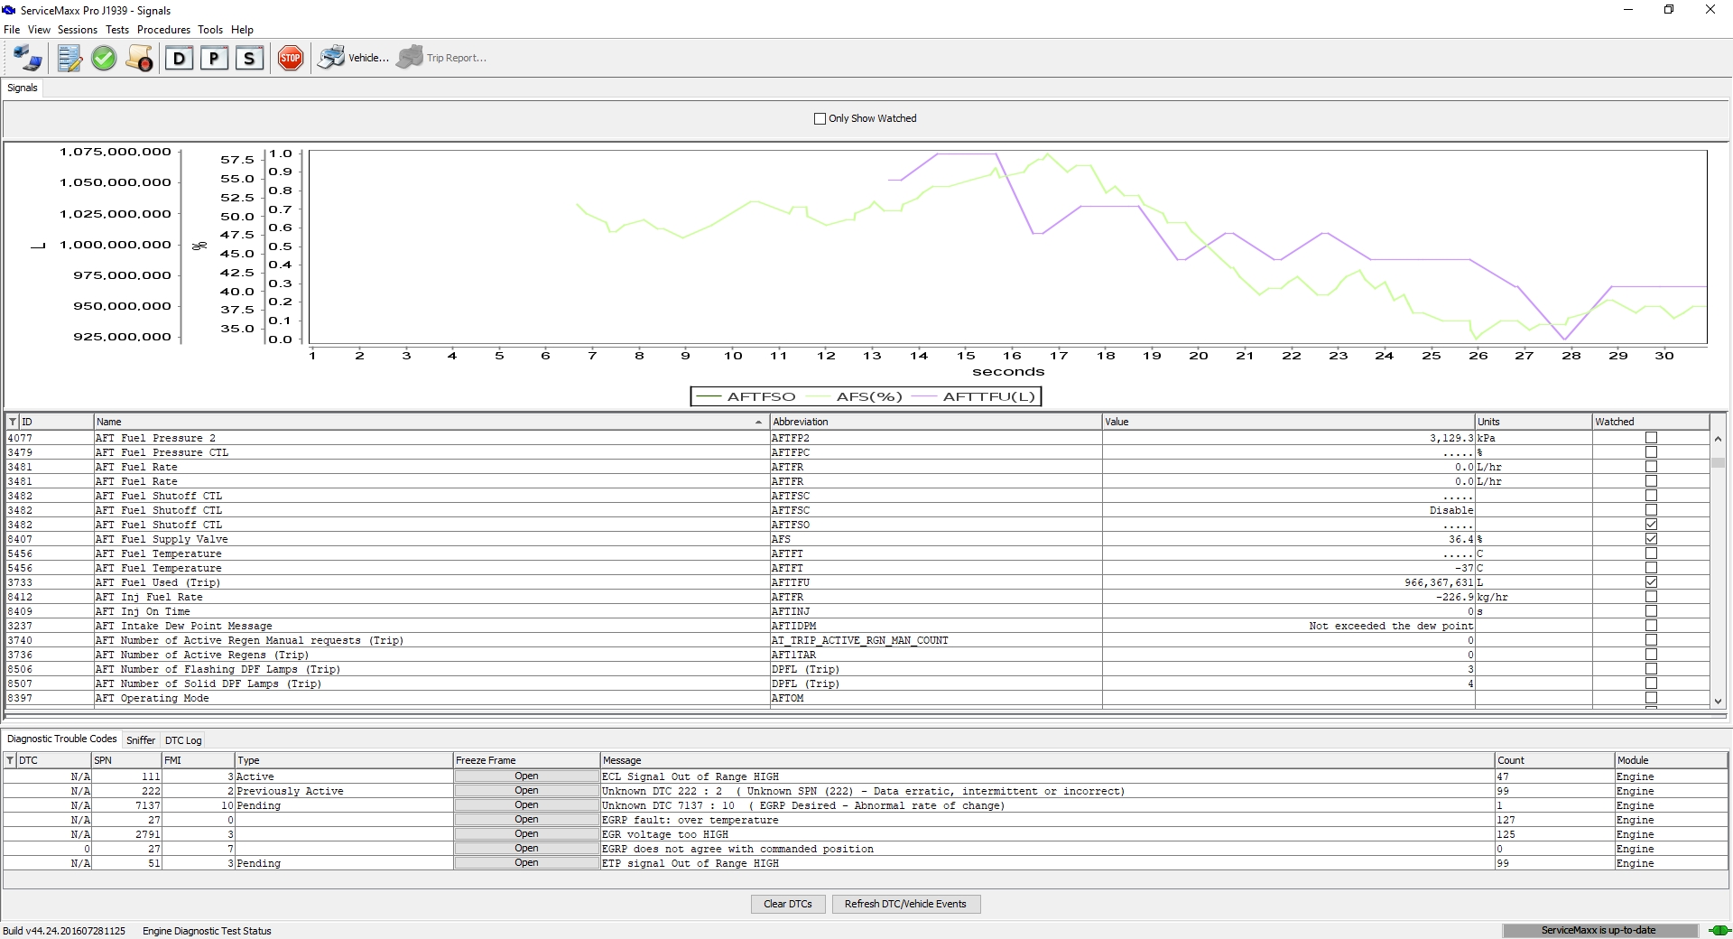
Task: Enable the Only Show Watched checkbox
Action: pyautogui.click(x=820, y=118)
